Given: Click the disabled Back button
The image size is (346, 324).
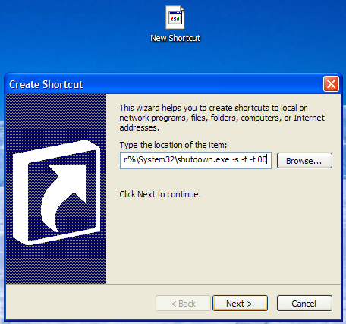Looking at the screenshot, I should [x=183, y=304].
